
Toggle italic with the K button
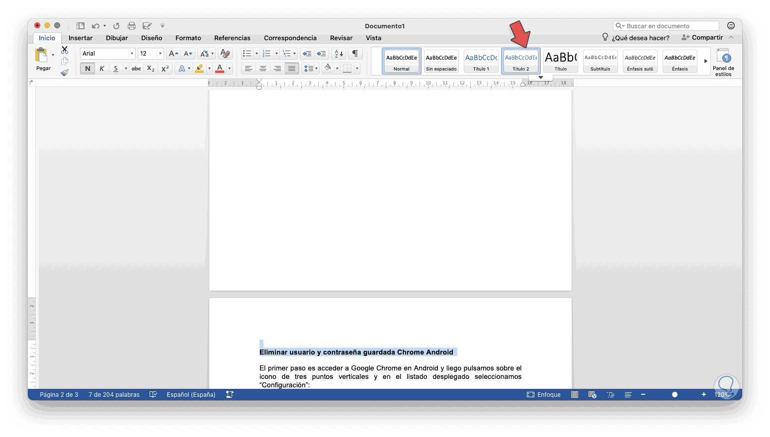coord(101,69)
